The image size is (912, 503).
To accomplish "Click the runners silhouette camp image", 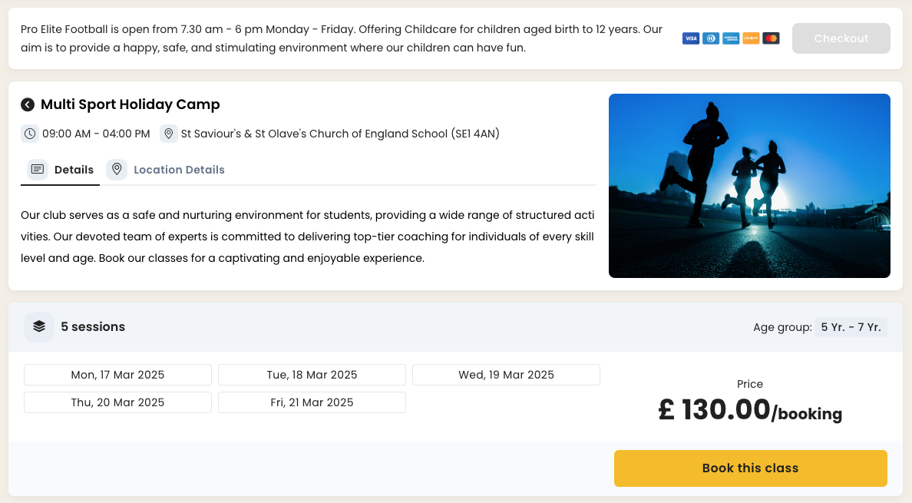I will pyautogui.click(x=749, y=185).
